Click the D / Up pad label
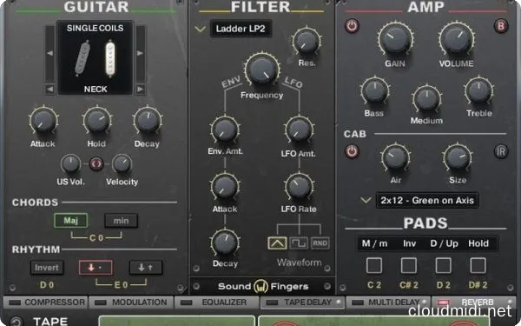The width and height of the screenshot is (521, 326). point(445,243)
